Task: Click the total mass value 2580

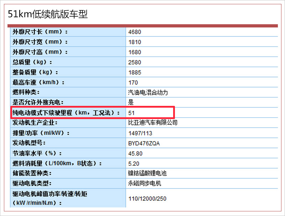Action: [135, 62]
